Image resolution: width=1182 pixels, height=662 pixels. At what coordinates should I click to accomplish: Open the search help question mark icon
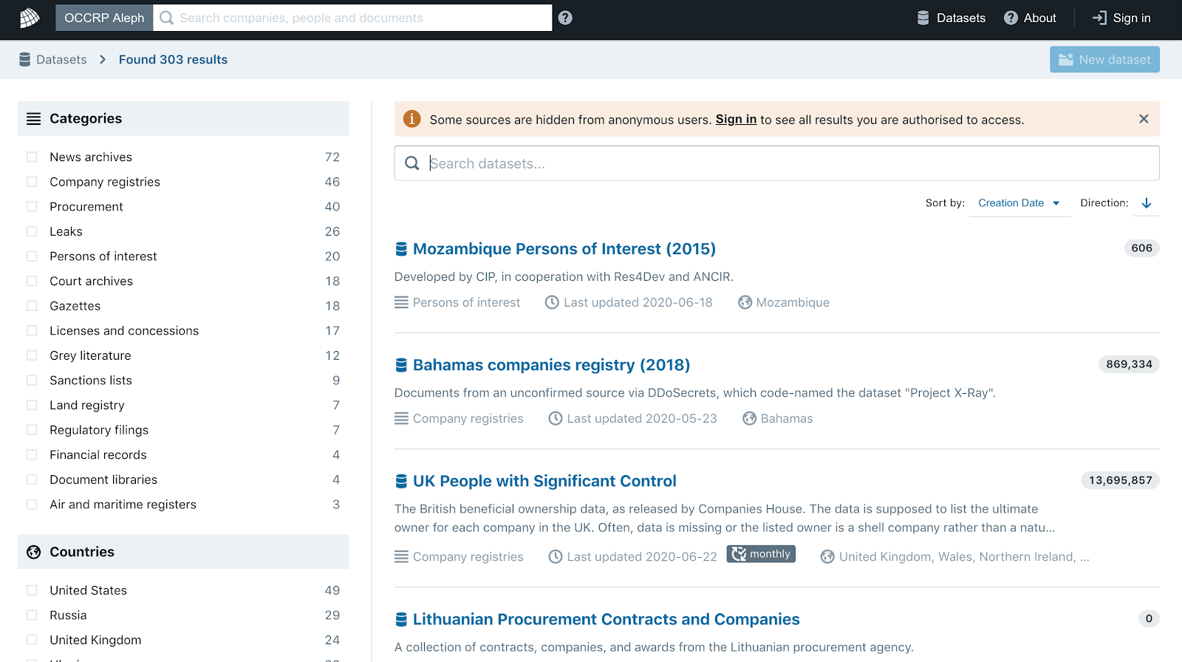(x=565, y=18)
